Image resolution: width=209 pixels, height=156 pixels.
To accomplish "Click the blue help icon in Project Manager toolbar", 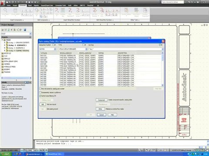I will tap(25, 30).
